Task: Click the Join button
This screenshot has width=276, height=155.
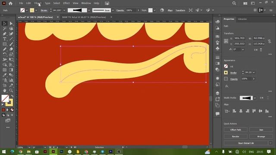Action: [x=261, y=130]
